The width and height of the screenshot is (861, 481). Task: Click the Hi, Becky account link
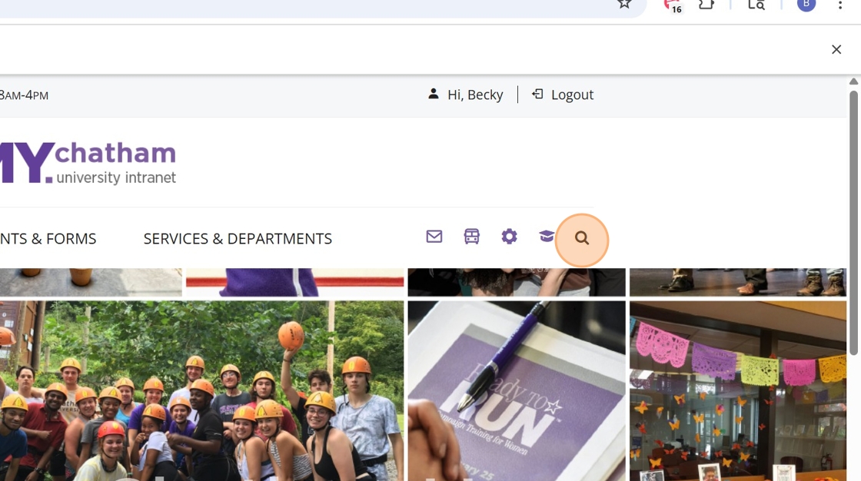[475, 95]
